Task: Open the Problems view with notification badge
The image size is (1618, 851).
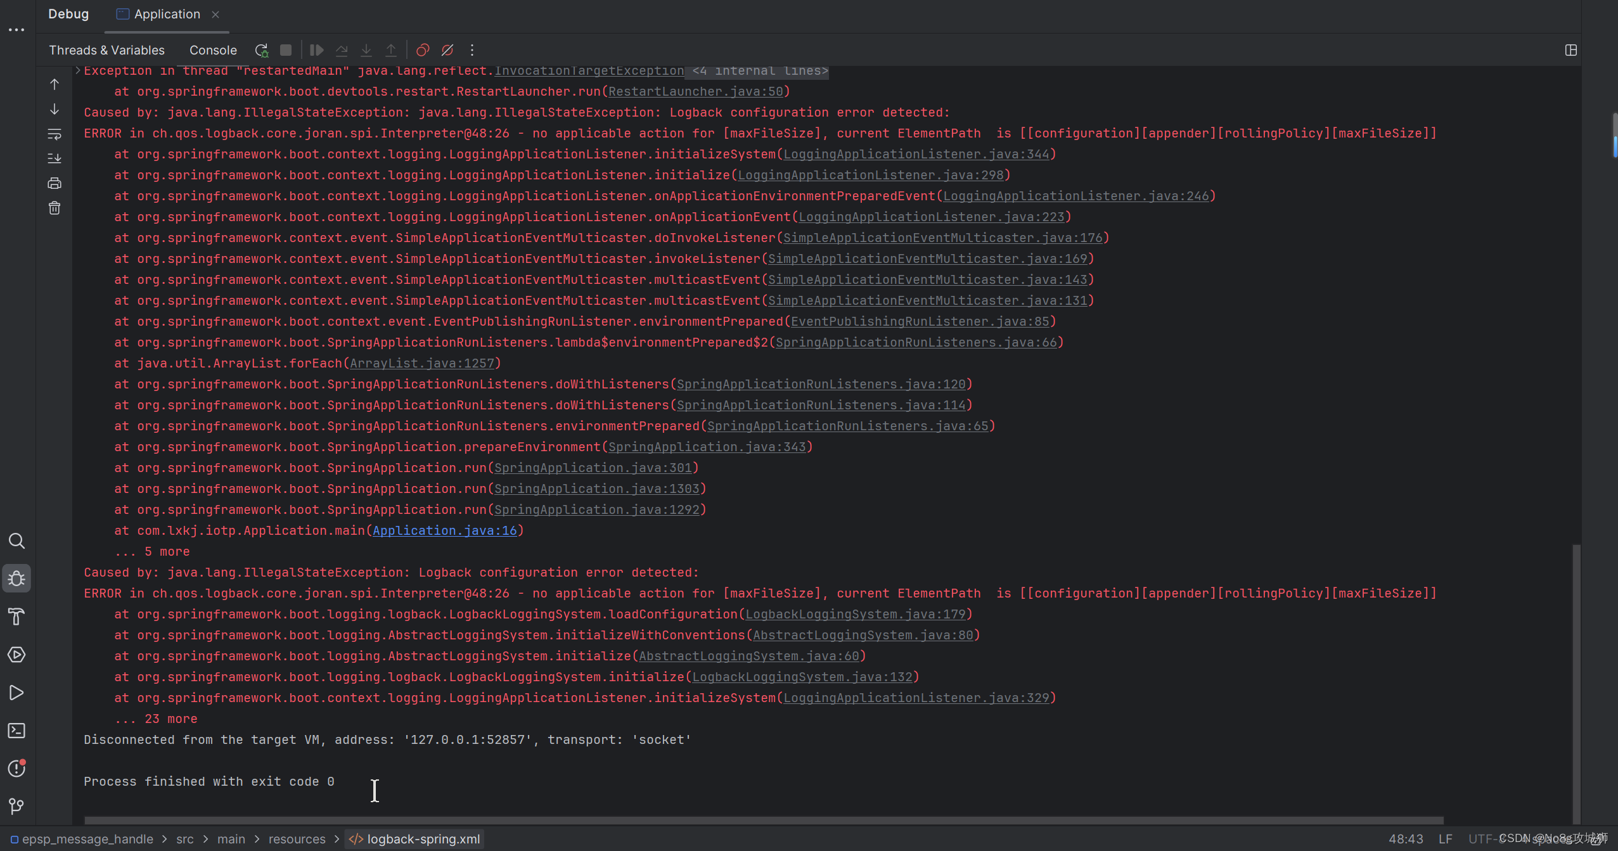Action: [16, 769]
